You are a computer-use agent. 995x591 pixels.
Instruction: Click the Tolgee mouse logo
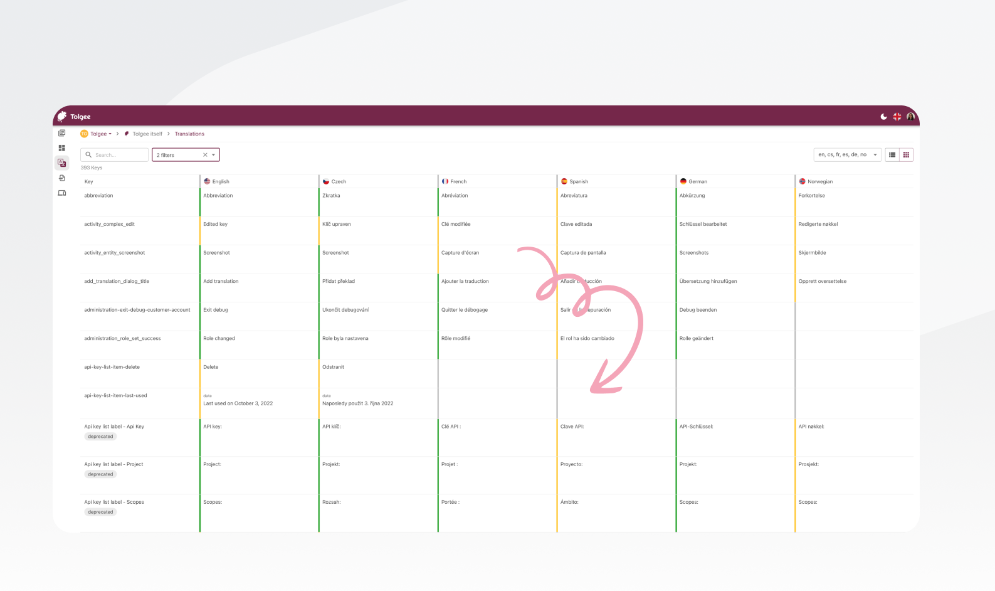pos(62,116)
